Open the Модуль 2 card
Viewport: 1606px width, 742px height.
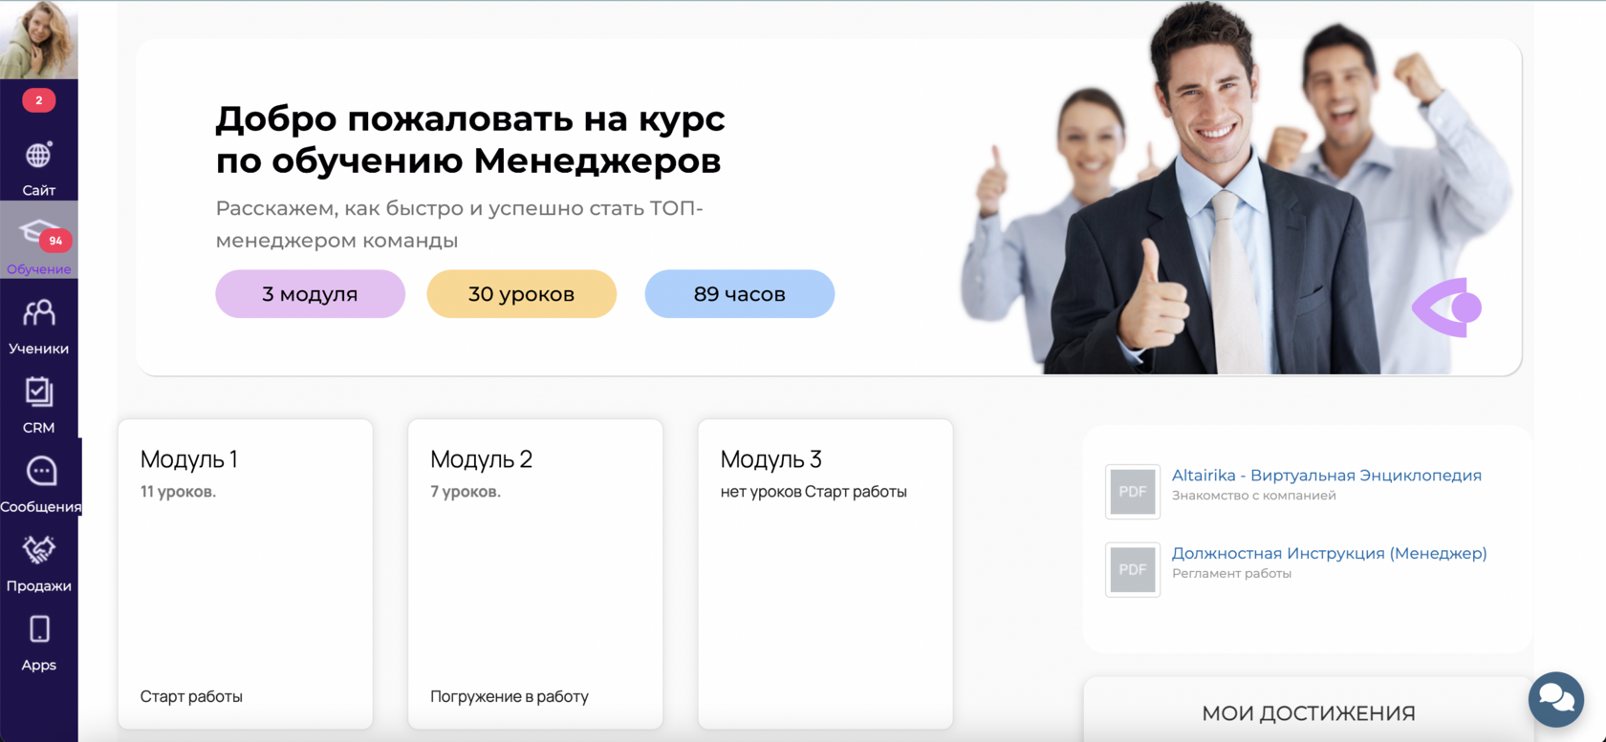(x=535, y=574)
